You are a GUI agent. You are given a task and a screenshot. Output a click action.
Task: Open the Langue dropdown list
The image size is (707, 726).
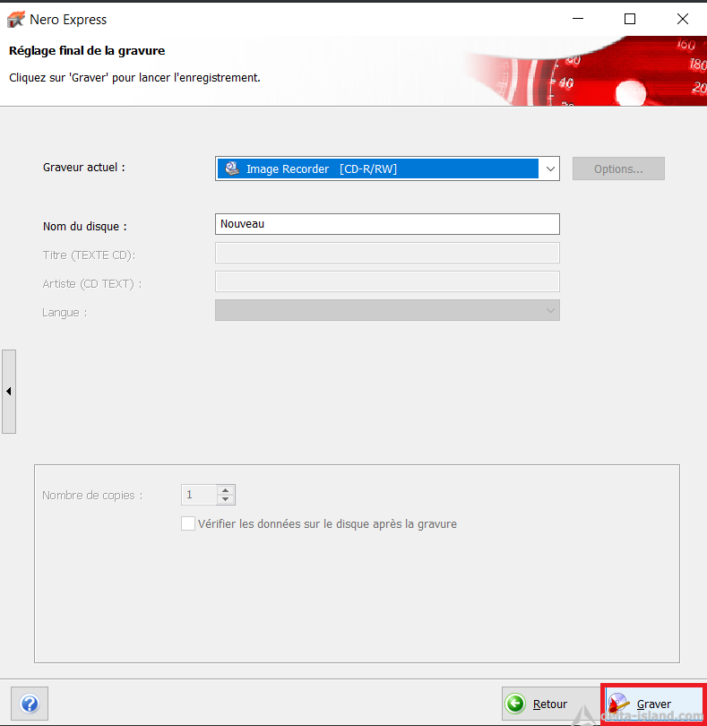387,310
